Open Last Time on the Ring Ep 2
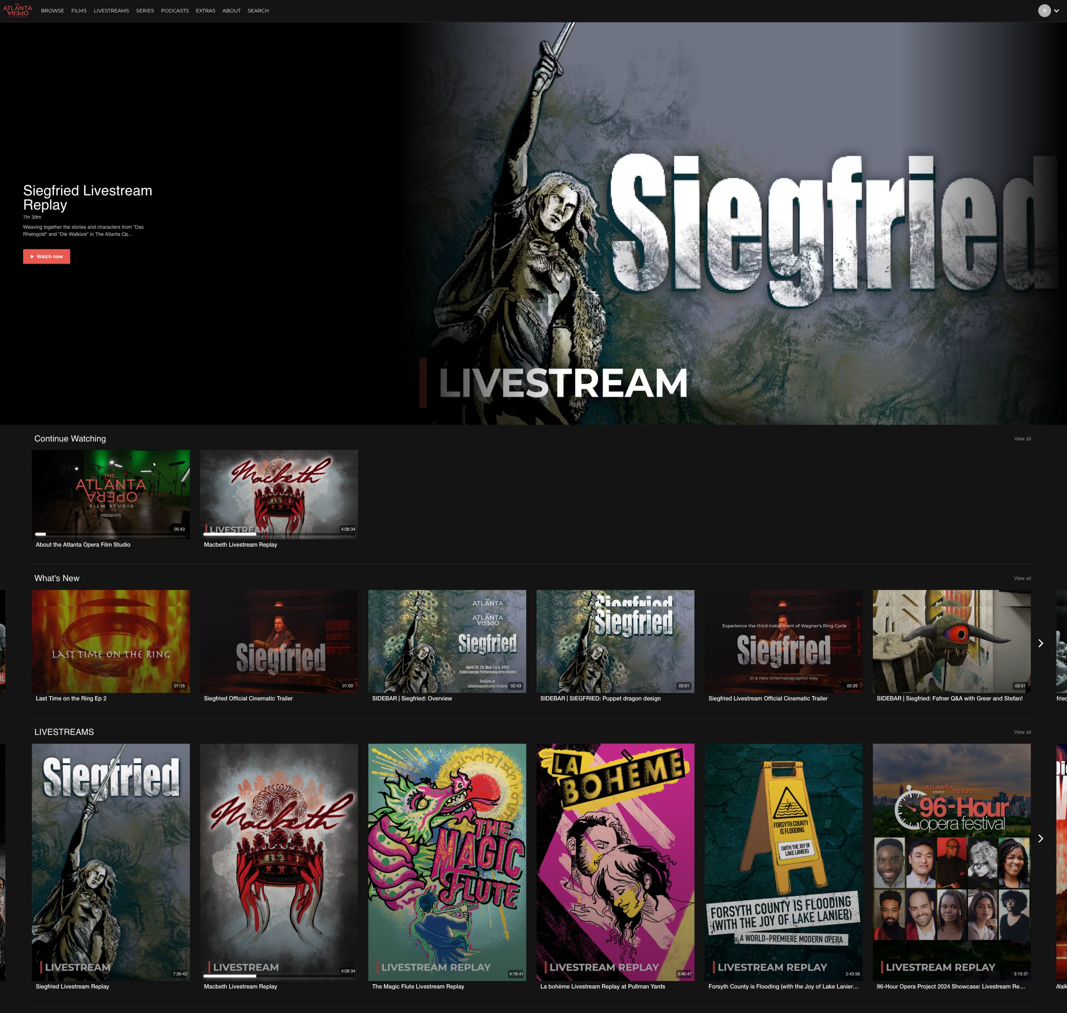1067x1013 pixels. tap(111, 641)
